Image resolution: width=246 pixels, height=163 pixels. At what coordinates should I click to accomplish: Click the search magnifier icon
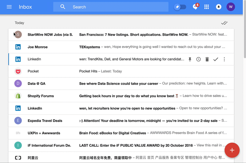pos(63,7)
